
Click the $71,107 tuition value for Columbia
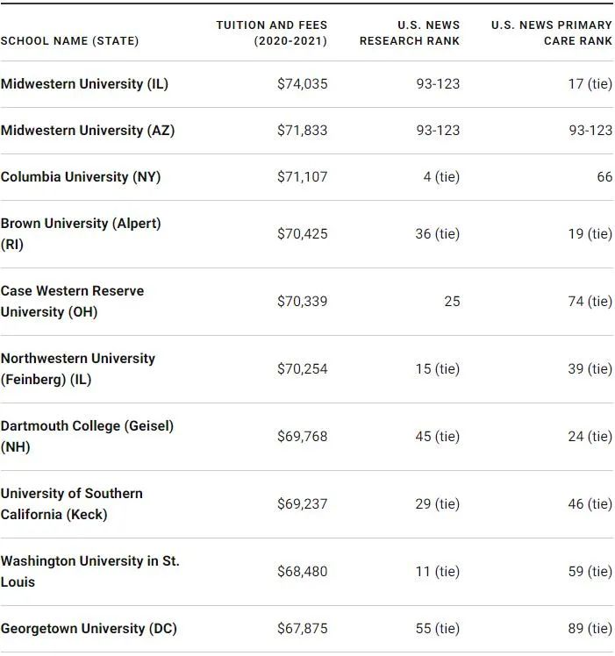tap(302, 177)
